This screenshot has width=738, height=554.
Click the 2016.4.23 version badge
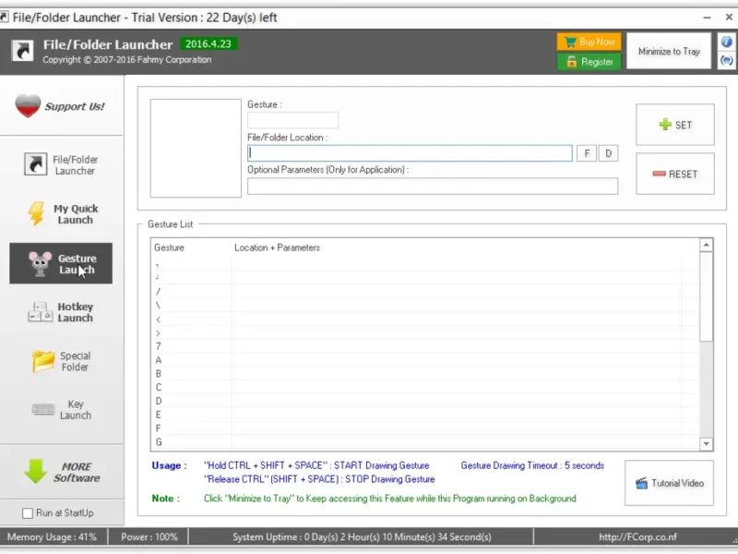click(208, 43)
